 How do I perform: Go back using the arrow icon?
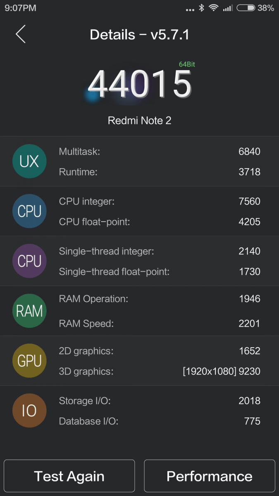pyautogui.click(x=21, y=34)
